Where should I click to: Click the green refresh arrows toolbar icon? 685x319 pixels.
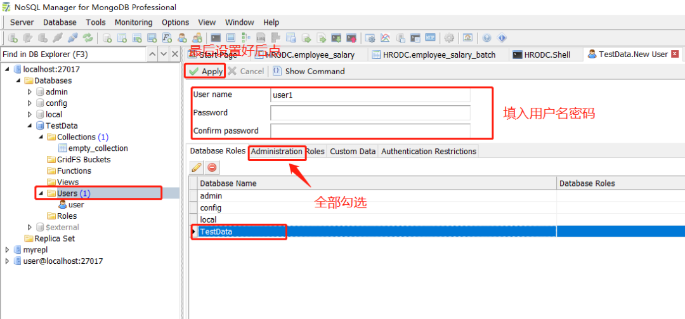point(88,37)
